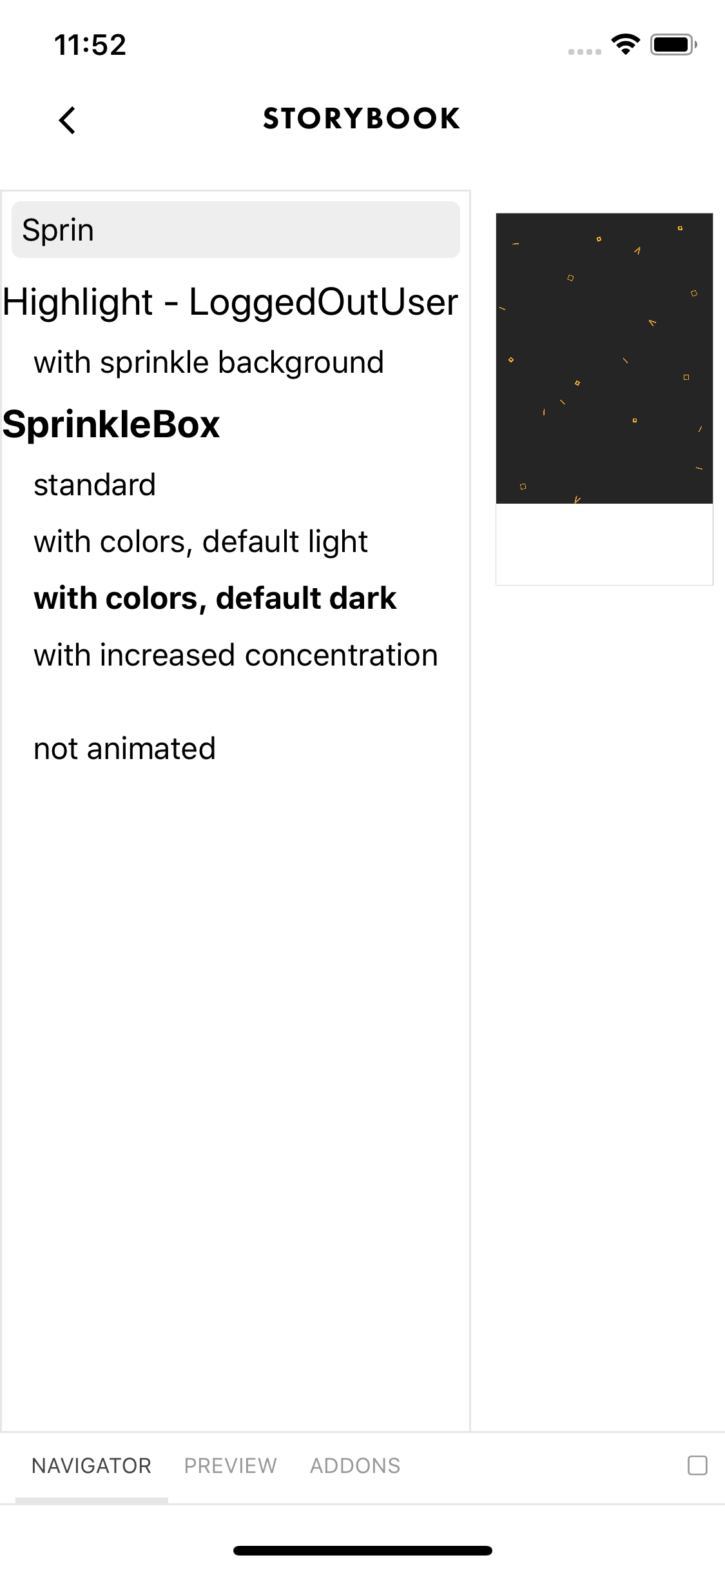Focus the search field containing Sprin
725x1571 pixels.
tap(236, 230)
